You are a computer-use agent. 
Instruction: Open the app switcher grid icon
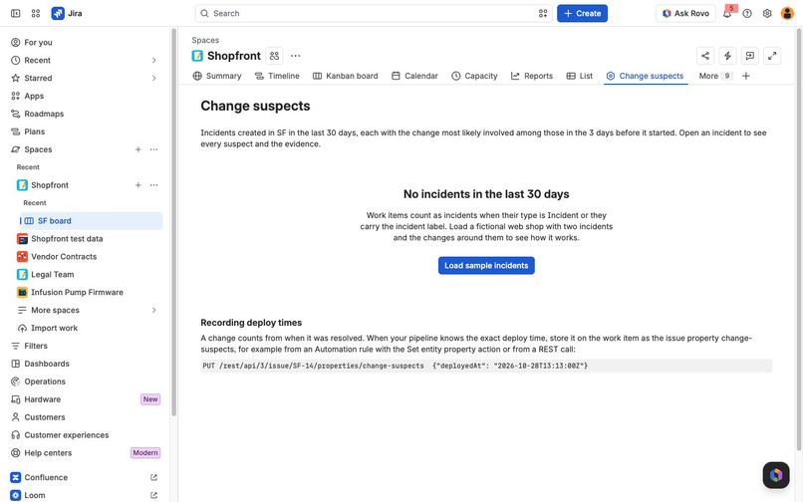(x=35, y=13)
